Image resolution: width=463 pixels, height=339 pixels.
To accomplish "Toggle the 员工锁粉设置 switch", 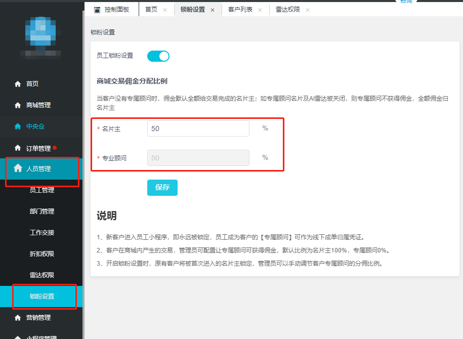I will tap(158, 56).
